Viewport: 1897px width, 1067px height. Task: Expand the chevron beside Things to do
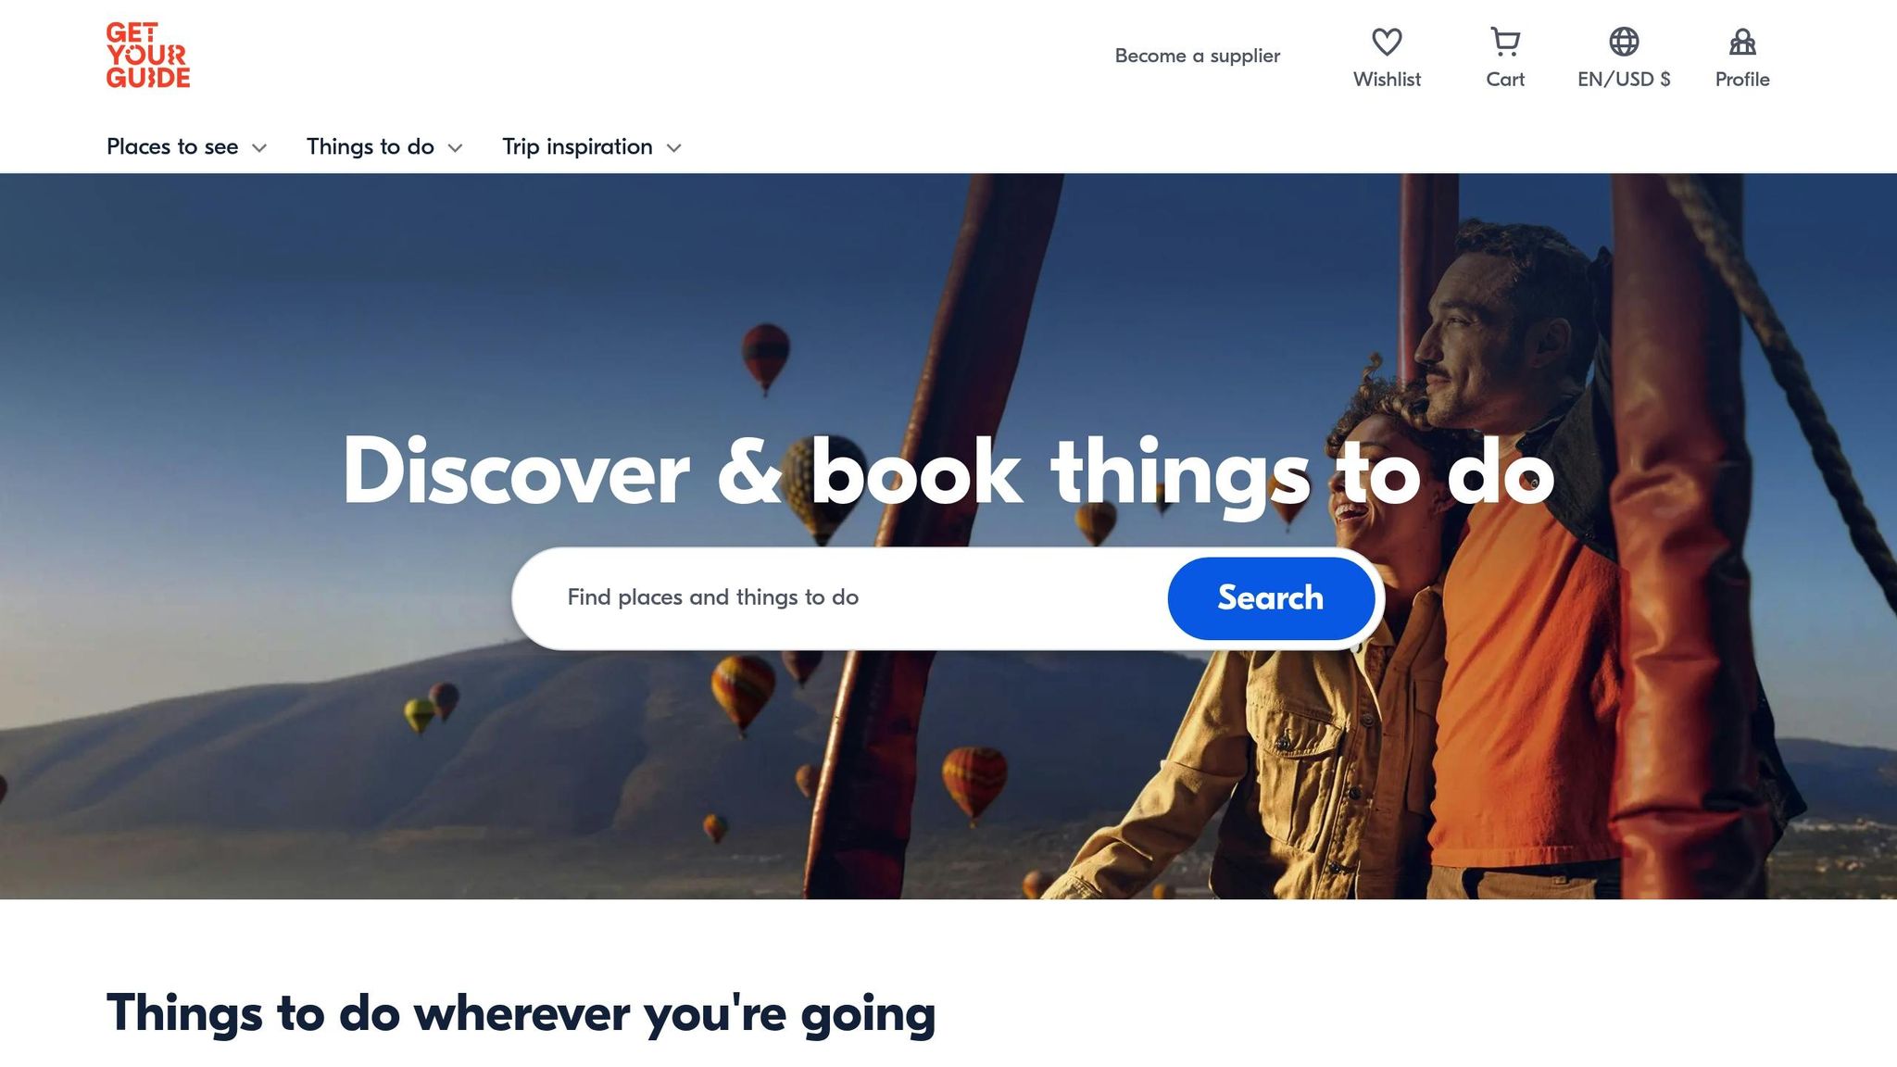pyautogui.click(x=455, y=148)
